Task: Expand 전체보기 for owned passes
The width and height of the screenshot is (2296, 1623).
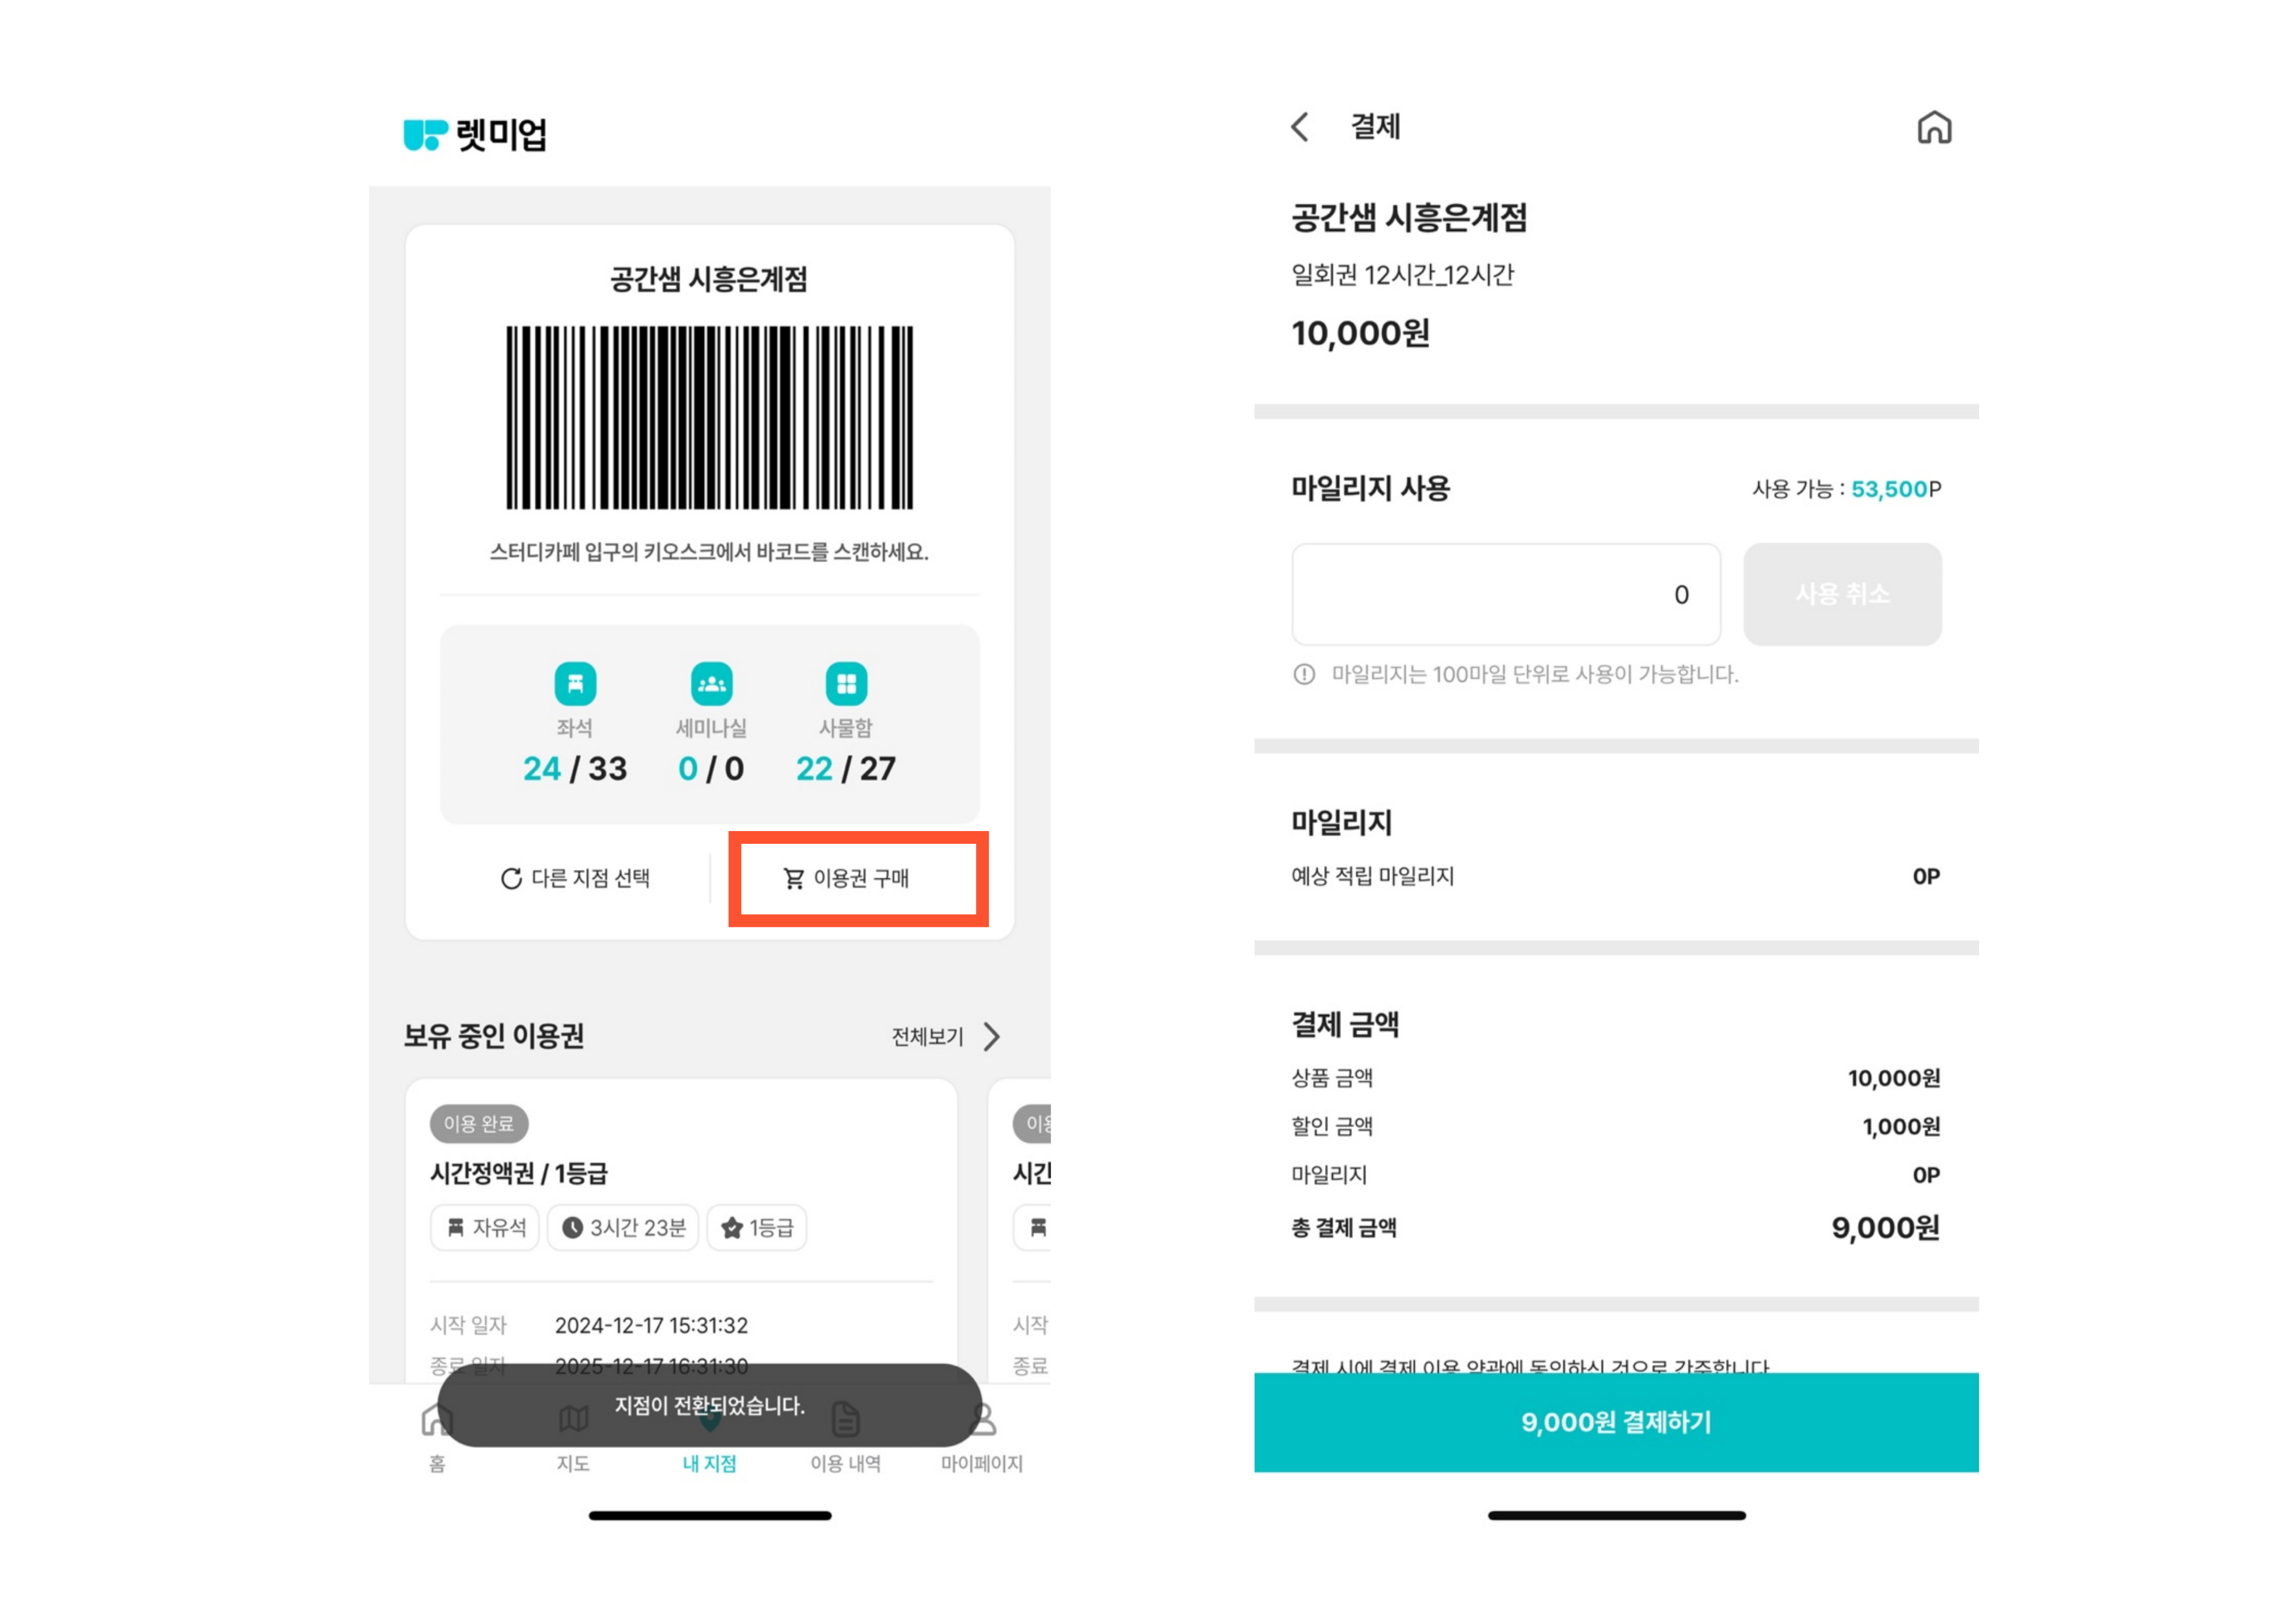Action: tap(944, 1036)
